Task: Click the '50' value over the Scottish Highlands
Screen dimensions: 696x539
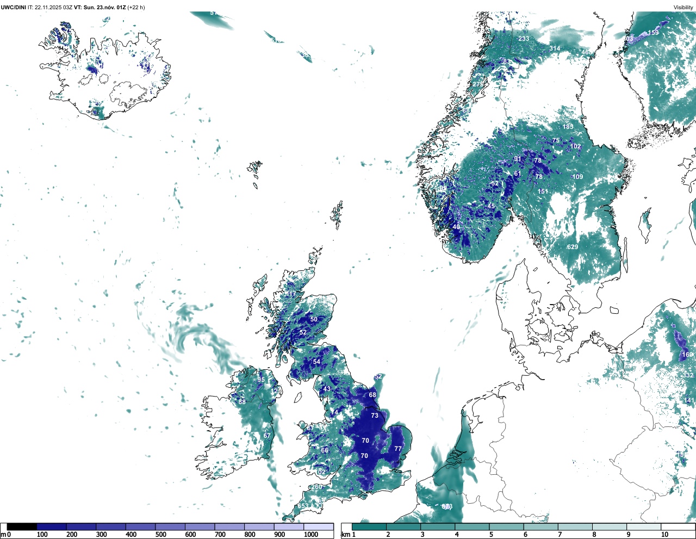Action: click(x=314, y=319)
